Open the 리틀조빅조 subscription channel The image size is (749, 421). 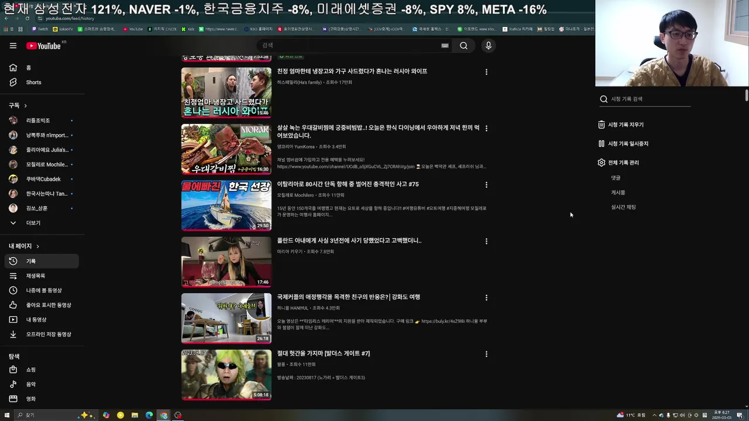(x=41, y=120)
